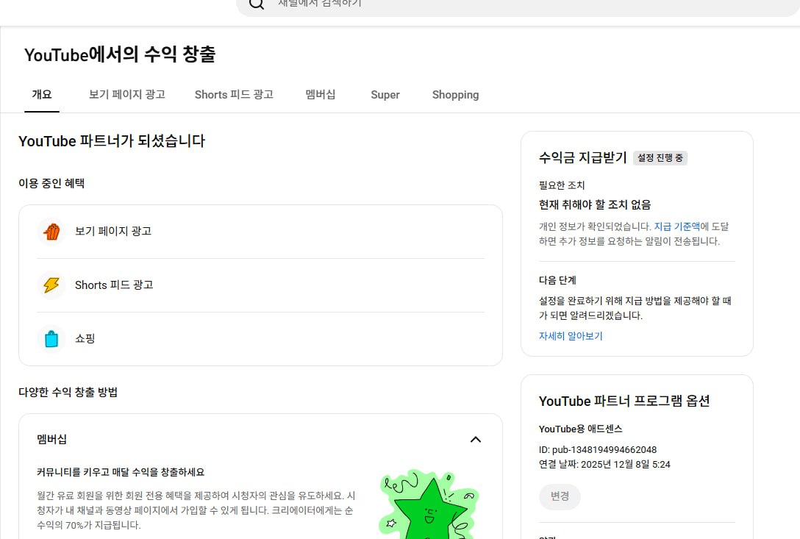Open the Super tab
The image size is (800, 539).
pos(385,95)
